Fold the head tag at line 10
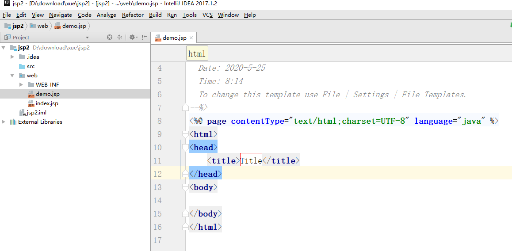The height and width of the screenshot is (251, 512). [186, 148]
